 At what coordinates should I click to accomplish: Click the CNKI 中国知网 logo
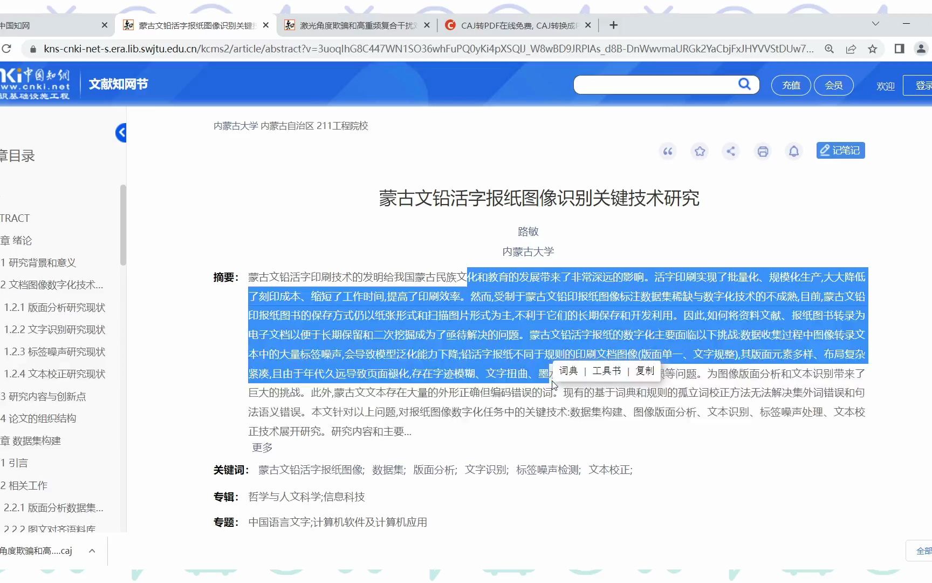pos(35,84)
